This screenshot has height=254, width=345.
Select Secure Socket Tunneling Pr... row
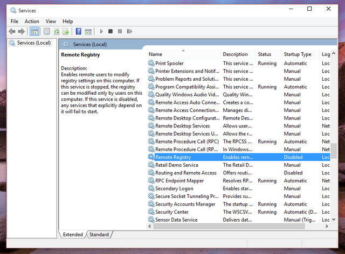tap(238, 196)
